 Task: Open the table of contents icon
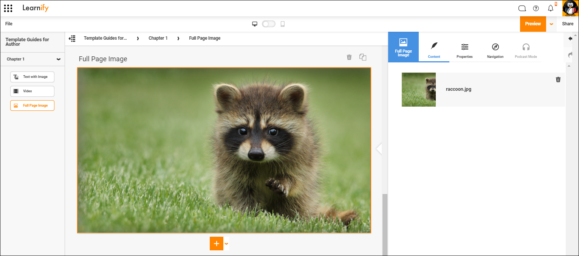pyautogui.click(x=72, y=38)
